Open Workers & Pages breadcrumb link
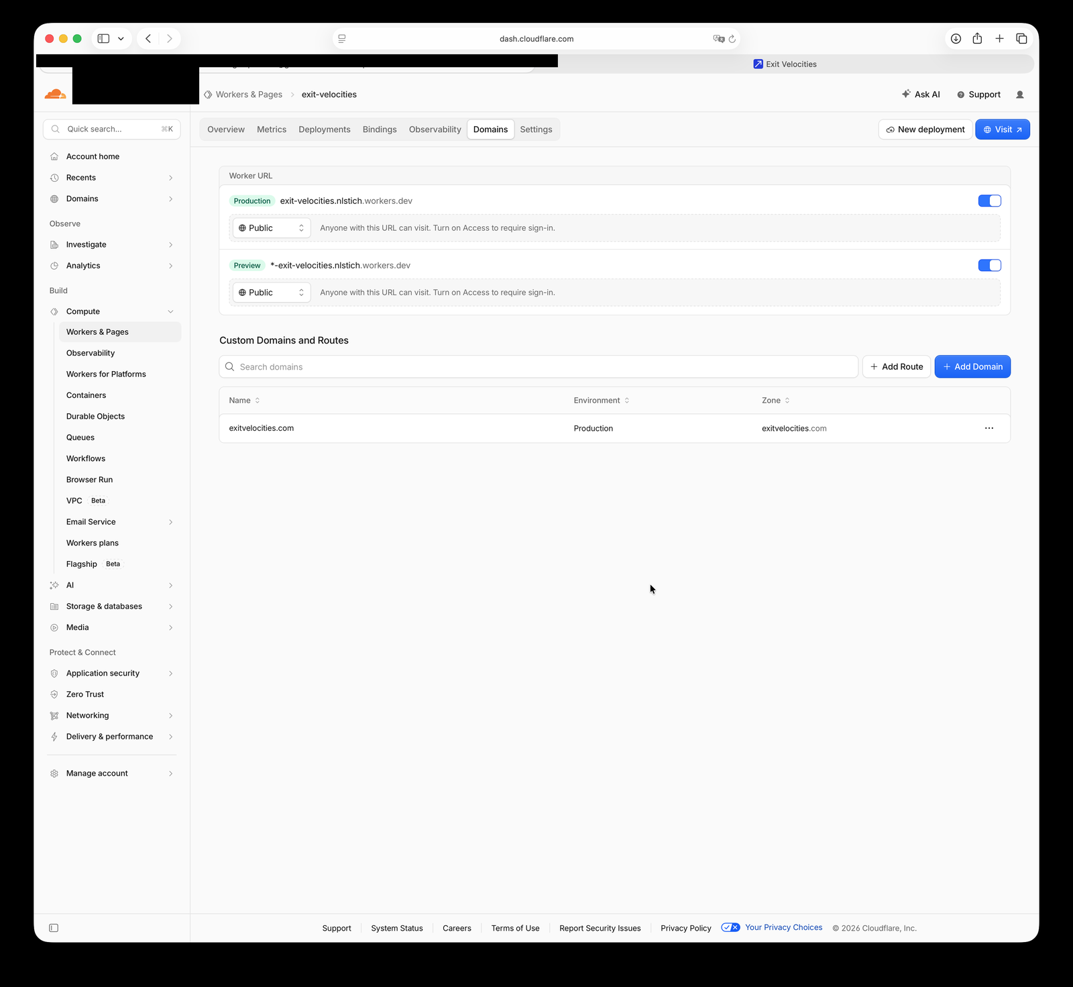Viewport: 1073px width, 987px height. pos(249,95)
